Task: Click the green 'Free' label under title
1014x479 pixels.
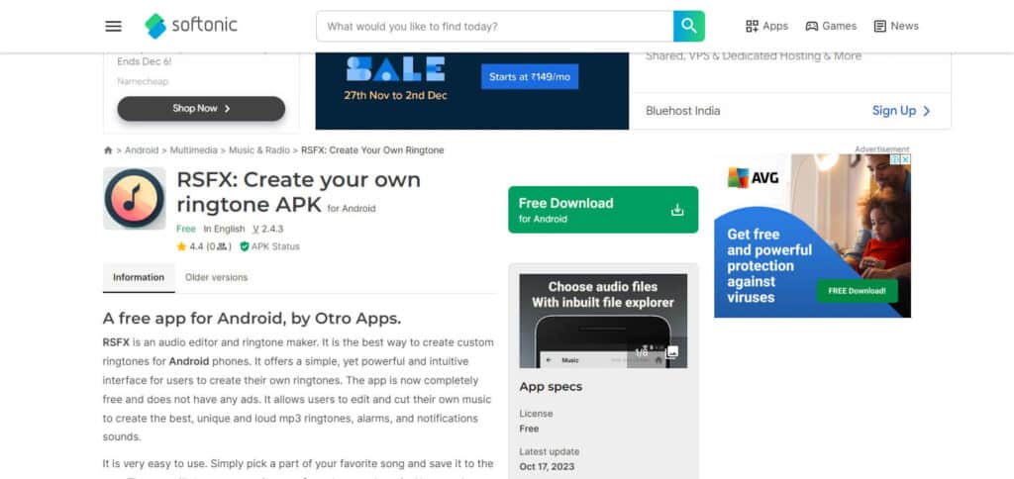Action: 185,229
